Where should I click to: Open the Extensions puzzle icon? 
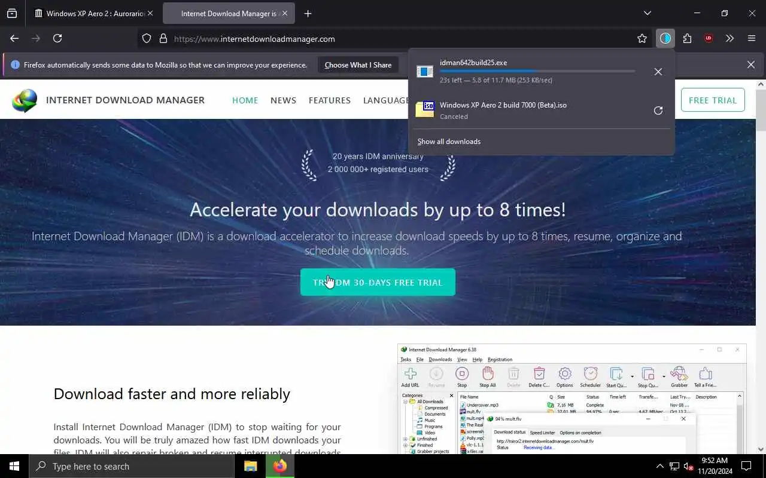click(687, 39)
